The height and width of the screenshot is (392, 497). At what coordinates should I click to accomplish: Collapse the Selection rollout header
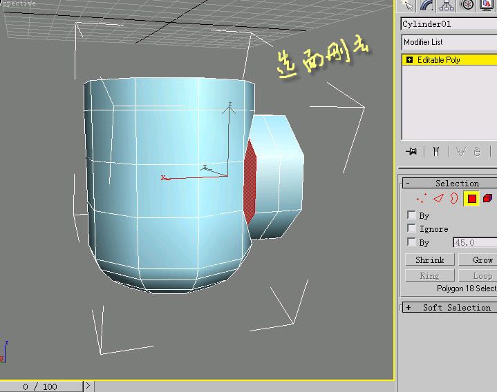tap(450, 183)
